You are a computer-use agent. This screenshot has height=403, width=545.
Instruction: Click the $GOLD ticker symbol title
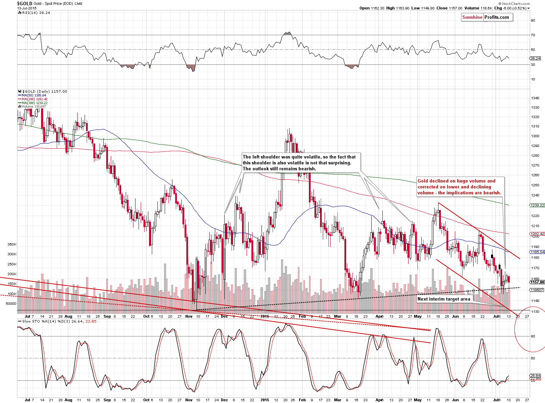(x=25, y=3)
